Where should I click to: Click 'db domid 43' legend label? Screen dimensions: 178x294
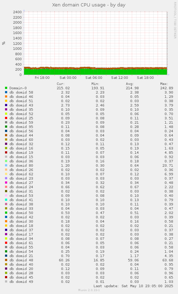tap(21, 105)
